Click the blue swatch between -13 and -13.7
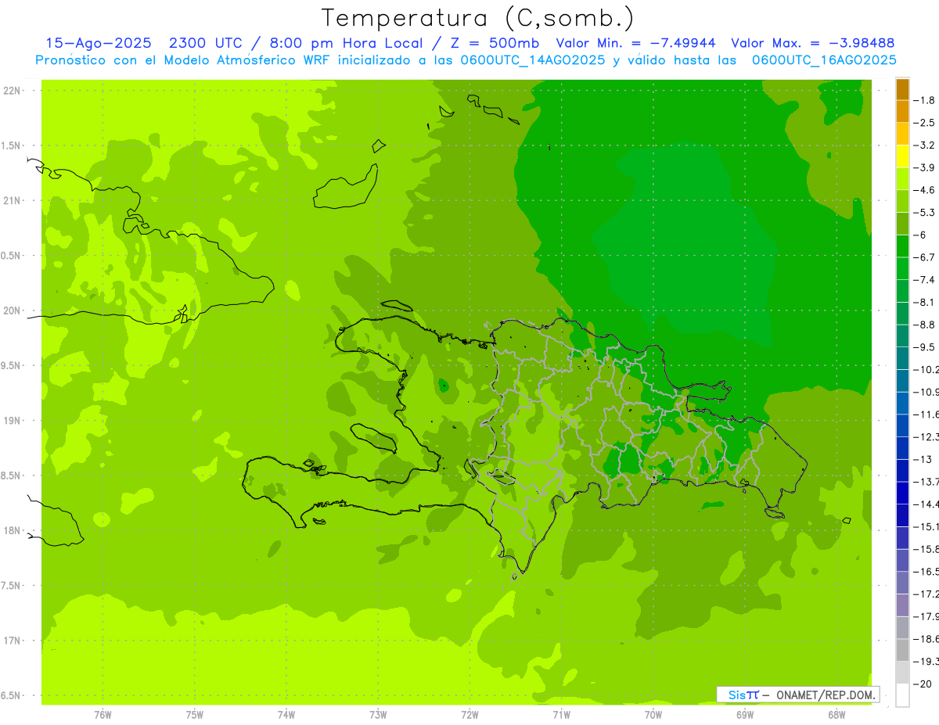939x725 pixels. coord(902,470)
